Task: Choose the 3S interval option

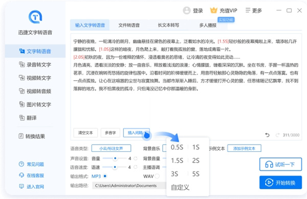Action: click(174, 174)
